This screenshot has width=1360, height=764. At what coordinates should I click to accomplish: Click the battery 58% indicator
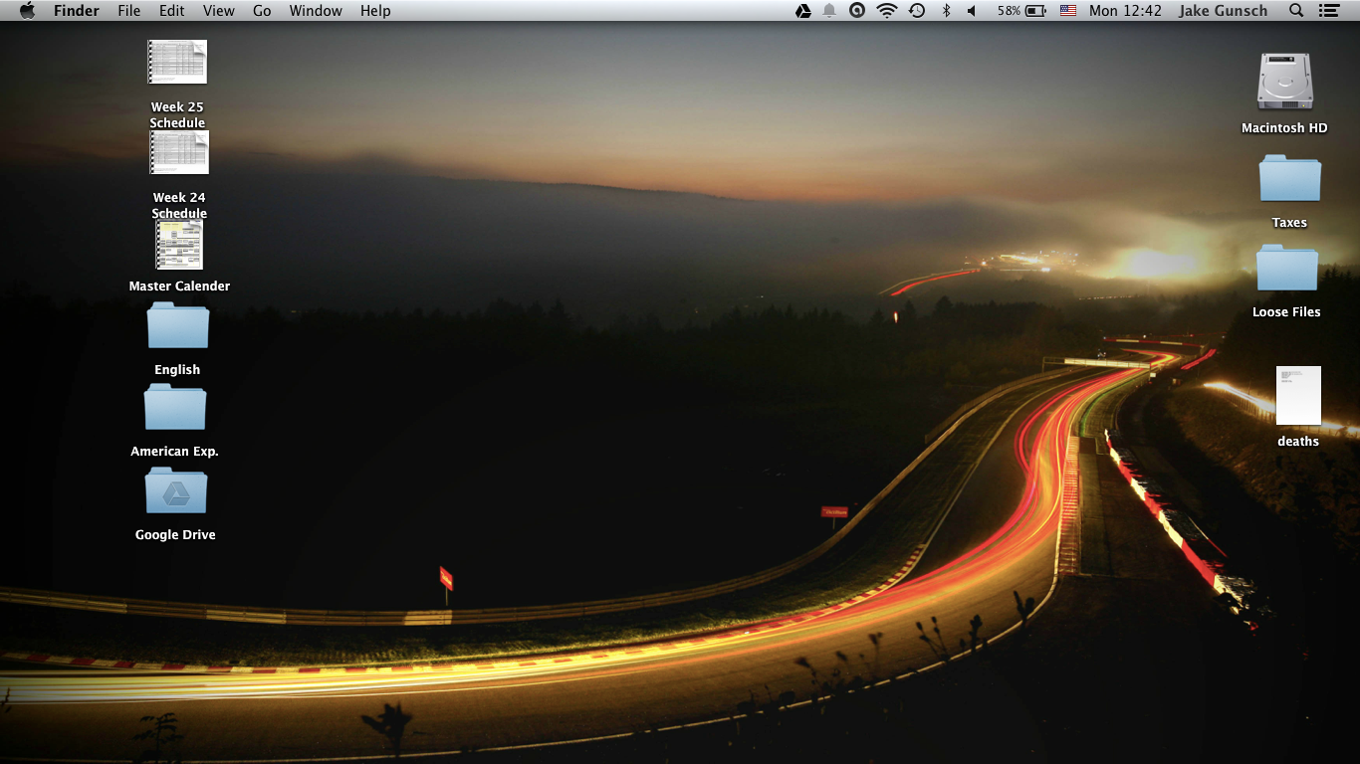click(1021, 11)
